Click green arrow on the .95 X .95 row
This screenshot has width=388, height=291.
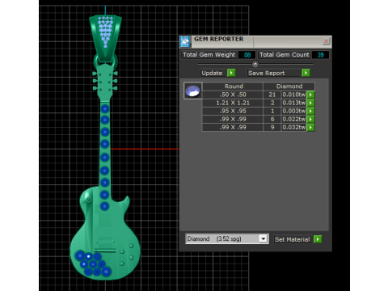coord(310,111)
